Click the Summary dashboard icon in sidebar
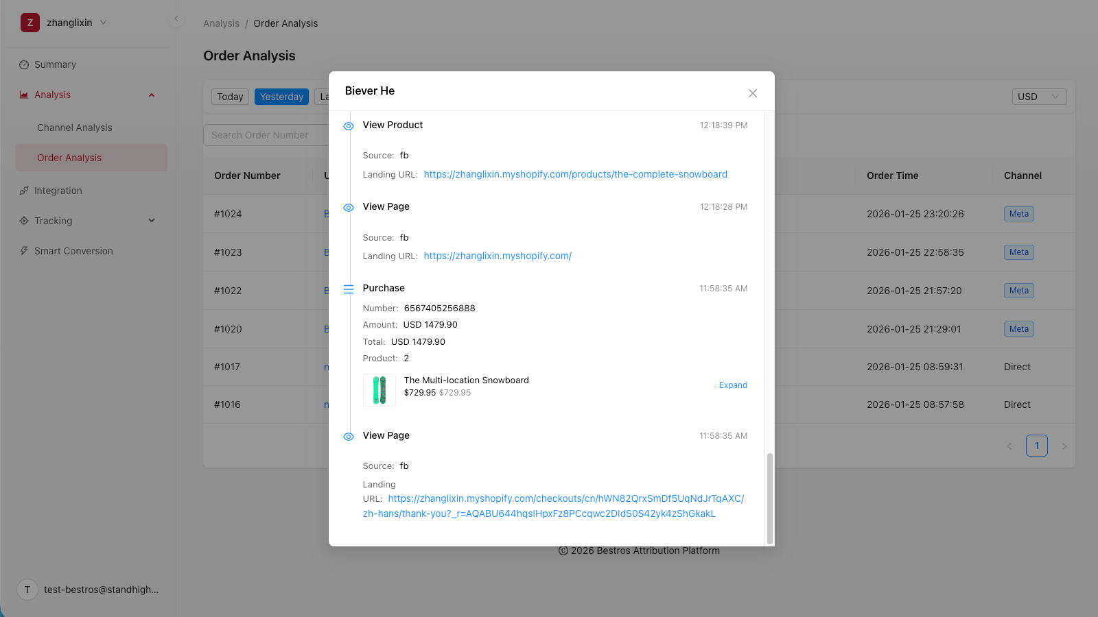This screenshot has height=617, width=1098. click(24, 64)
